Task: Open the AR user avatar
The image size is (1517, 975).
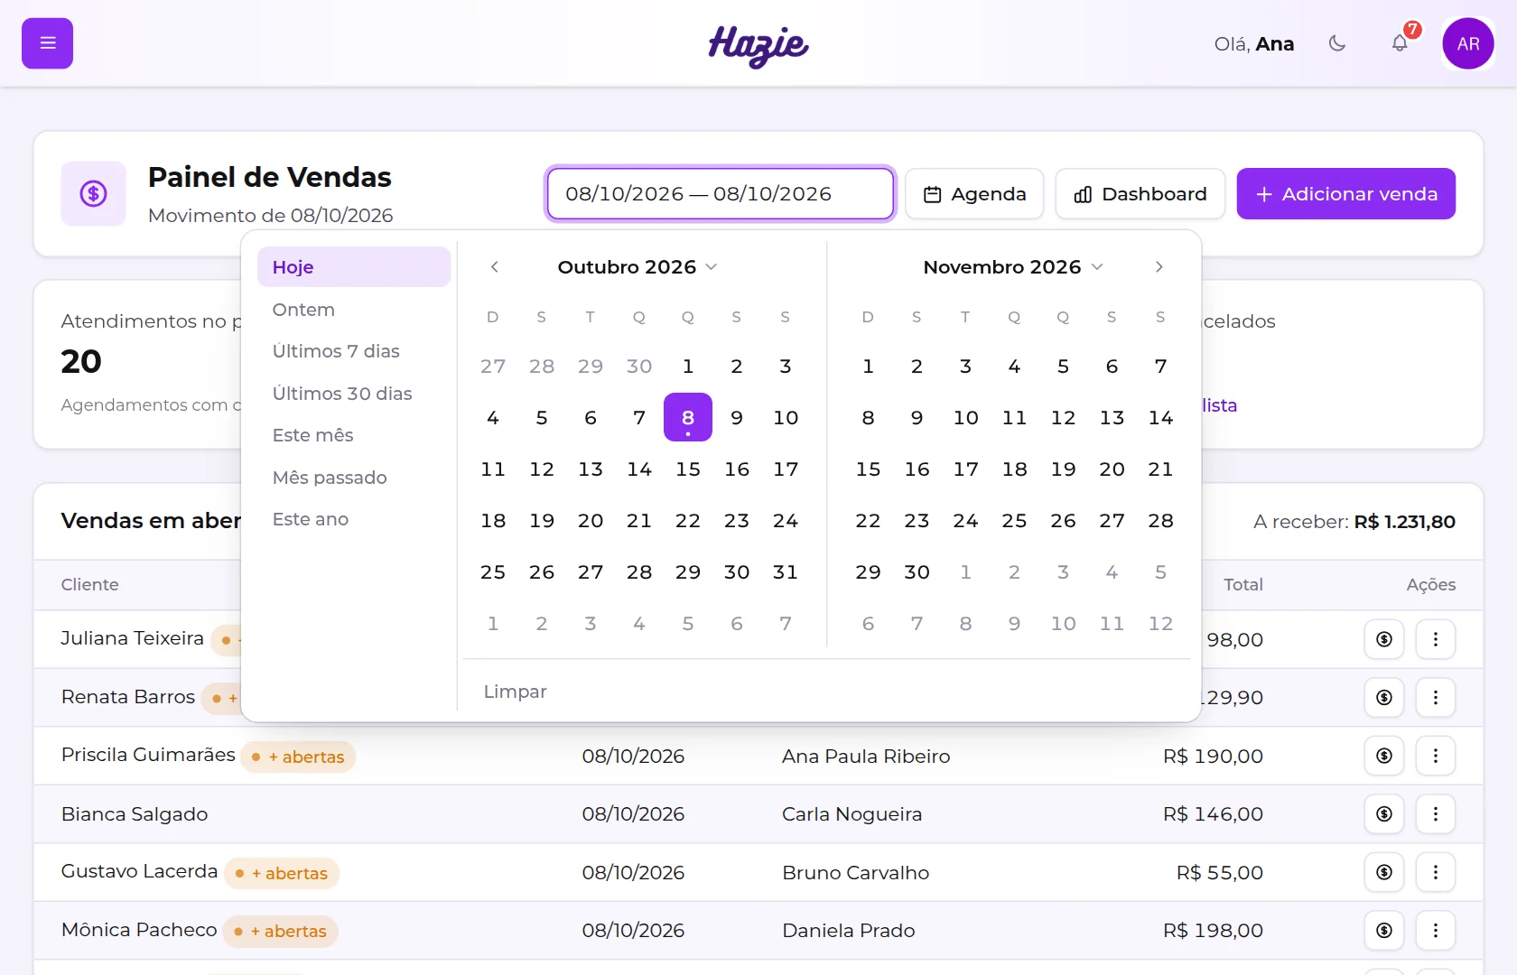Action: [1468, 43]
